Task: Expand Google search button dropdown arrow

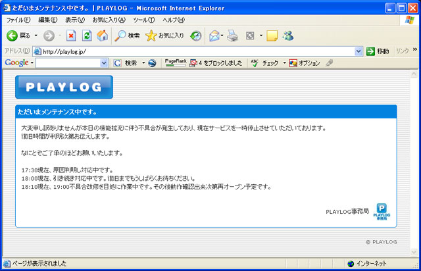Action: click(143, 63)
